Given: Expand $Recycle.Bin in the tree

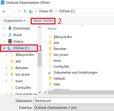Looking at the screenshot, I should 6,55.
